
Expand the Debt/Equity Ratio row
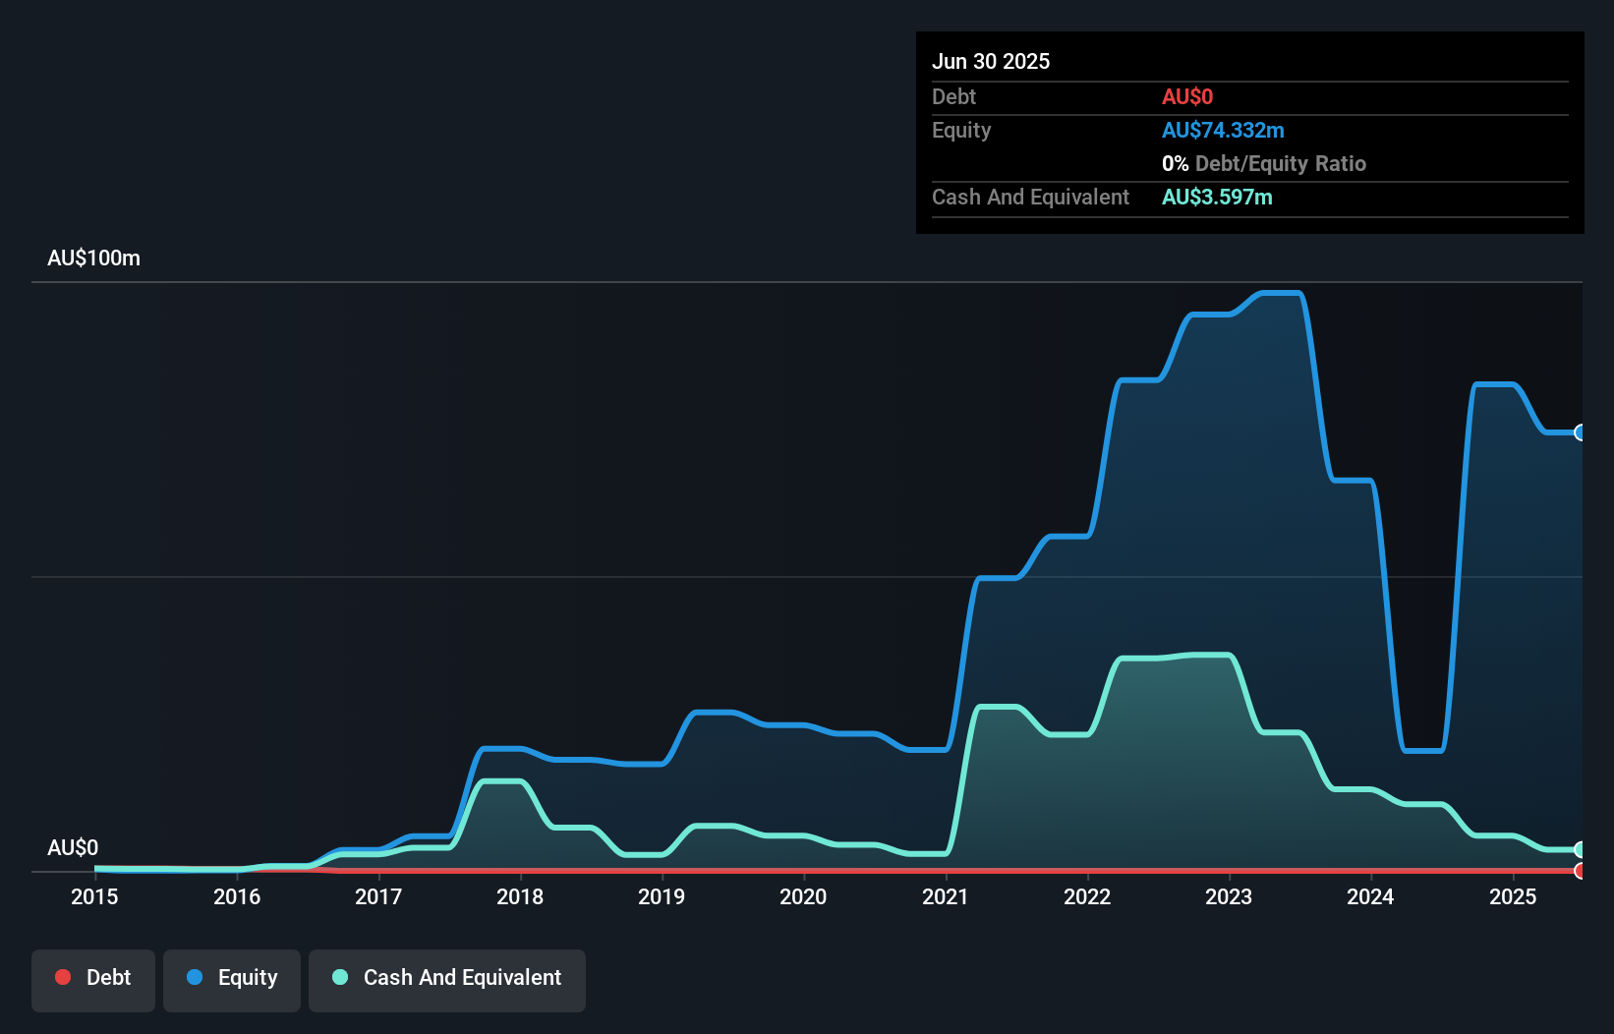coord(1264,163)
